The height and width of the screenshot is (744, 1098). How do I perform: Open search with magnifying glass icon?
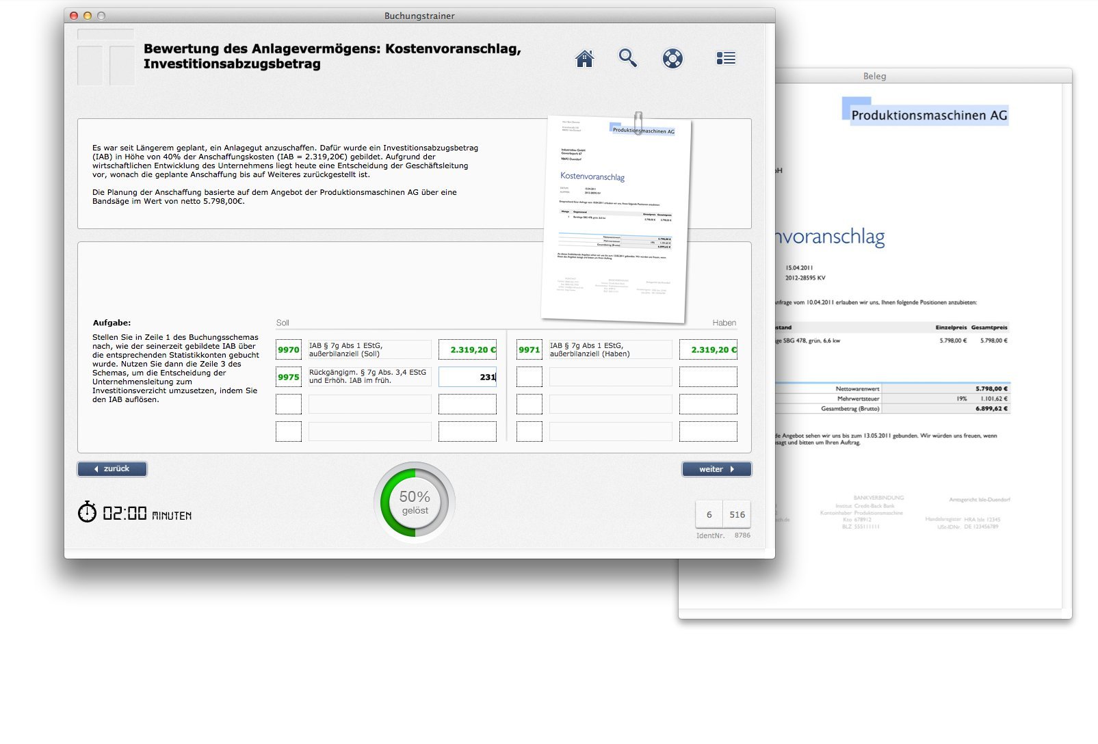(x=627, y=58)
